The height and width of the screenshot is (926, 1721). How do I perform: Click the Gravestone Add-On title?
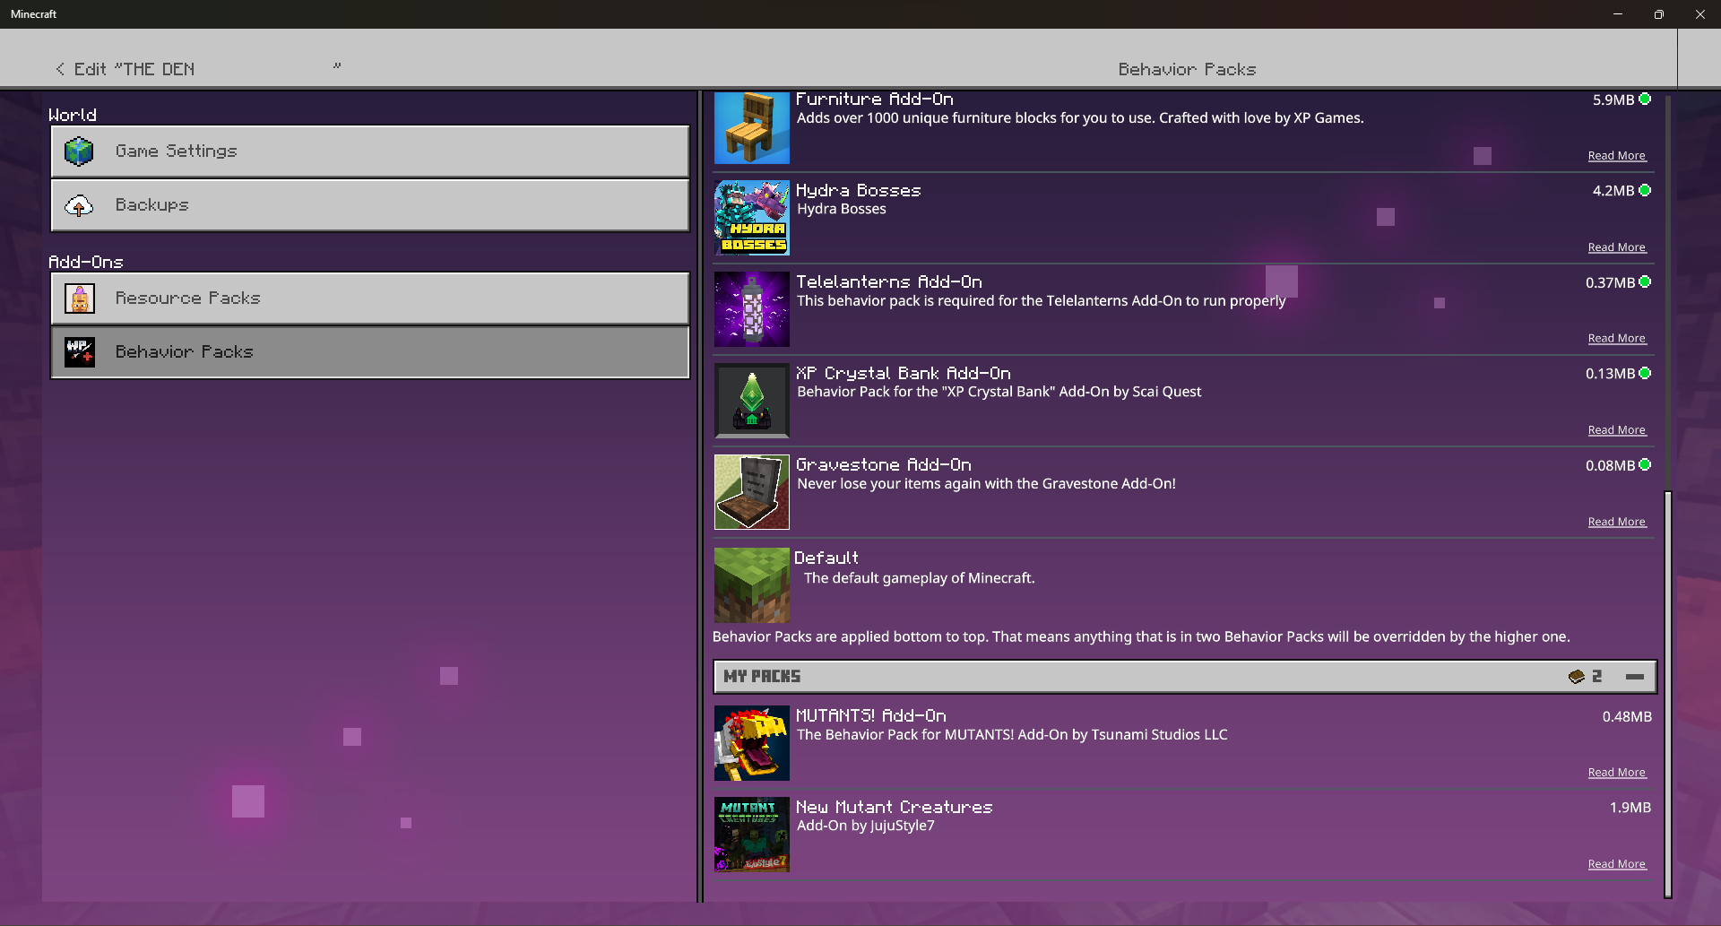click(884, 465)
